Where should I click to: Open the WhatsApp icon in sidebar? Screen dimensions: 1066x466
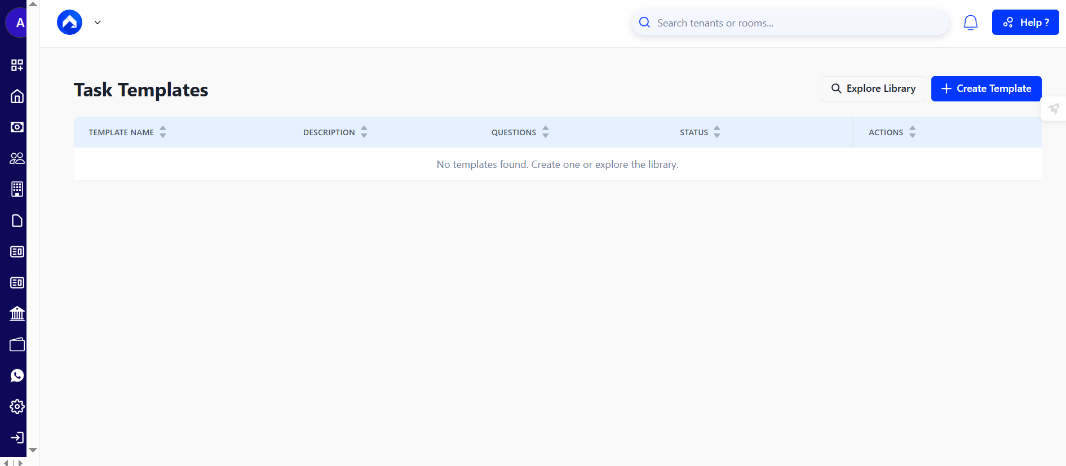17,375
